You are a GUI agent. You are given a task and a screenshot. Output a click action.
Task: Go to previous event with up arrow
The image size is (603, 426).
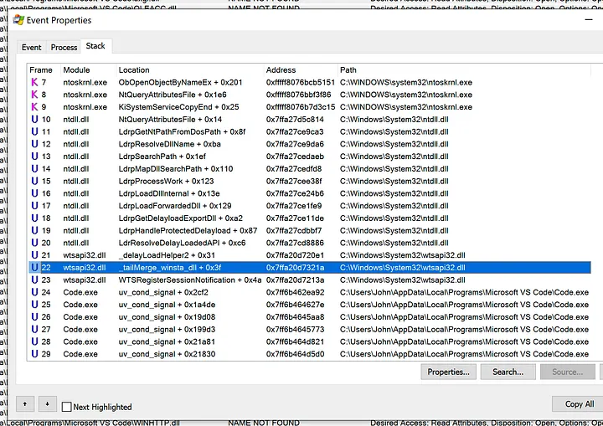pos(27,403)
